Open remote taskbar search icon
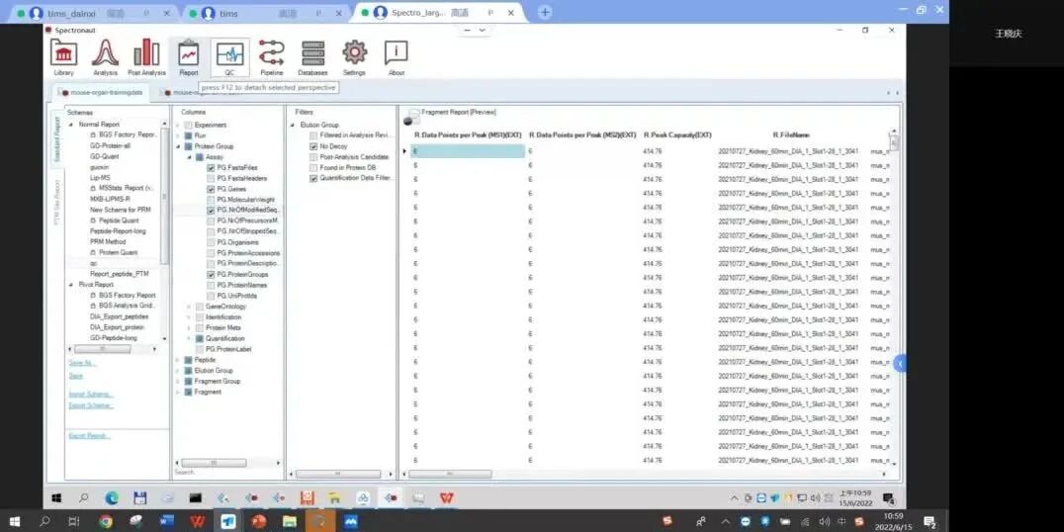Image resolution: width=1064 pixels, height=532 pixels. pyautogui.click(x=83, y=498)
